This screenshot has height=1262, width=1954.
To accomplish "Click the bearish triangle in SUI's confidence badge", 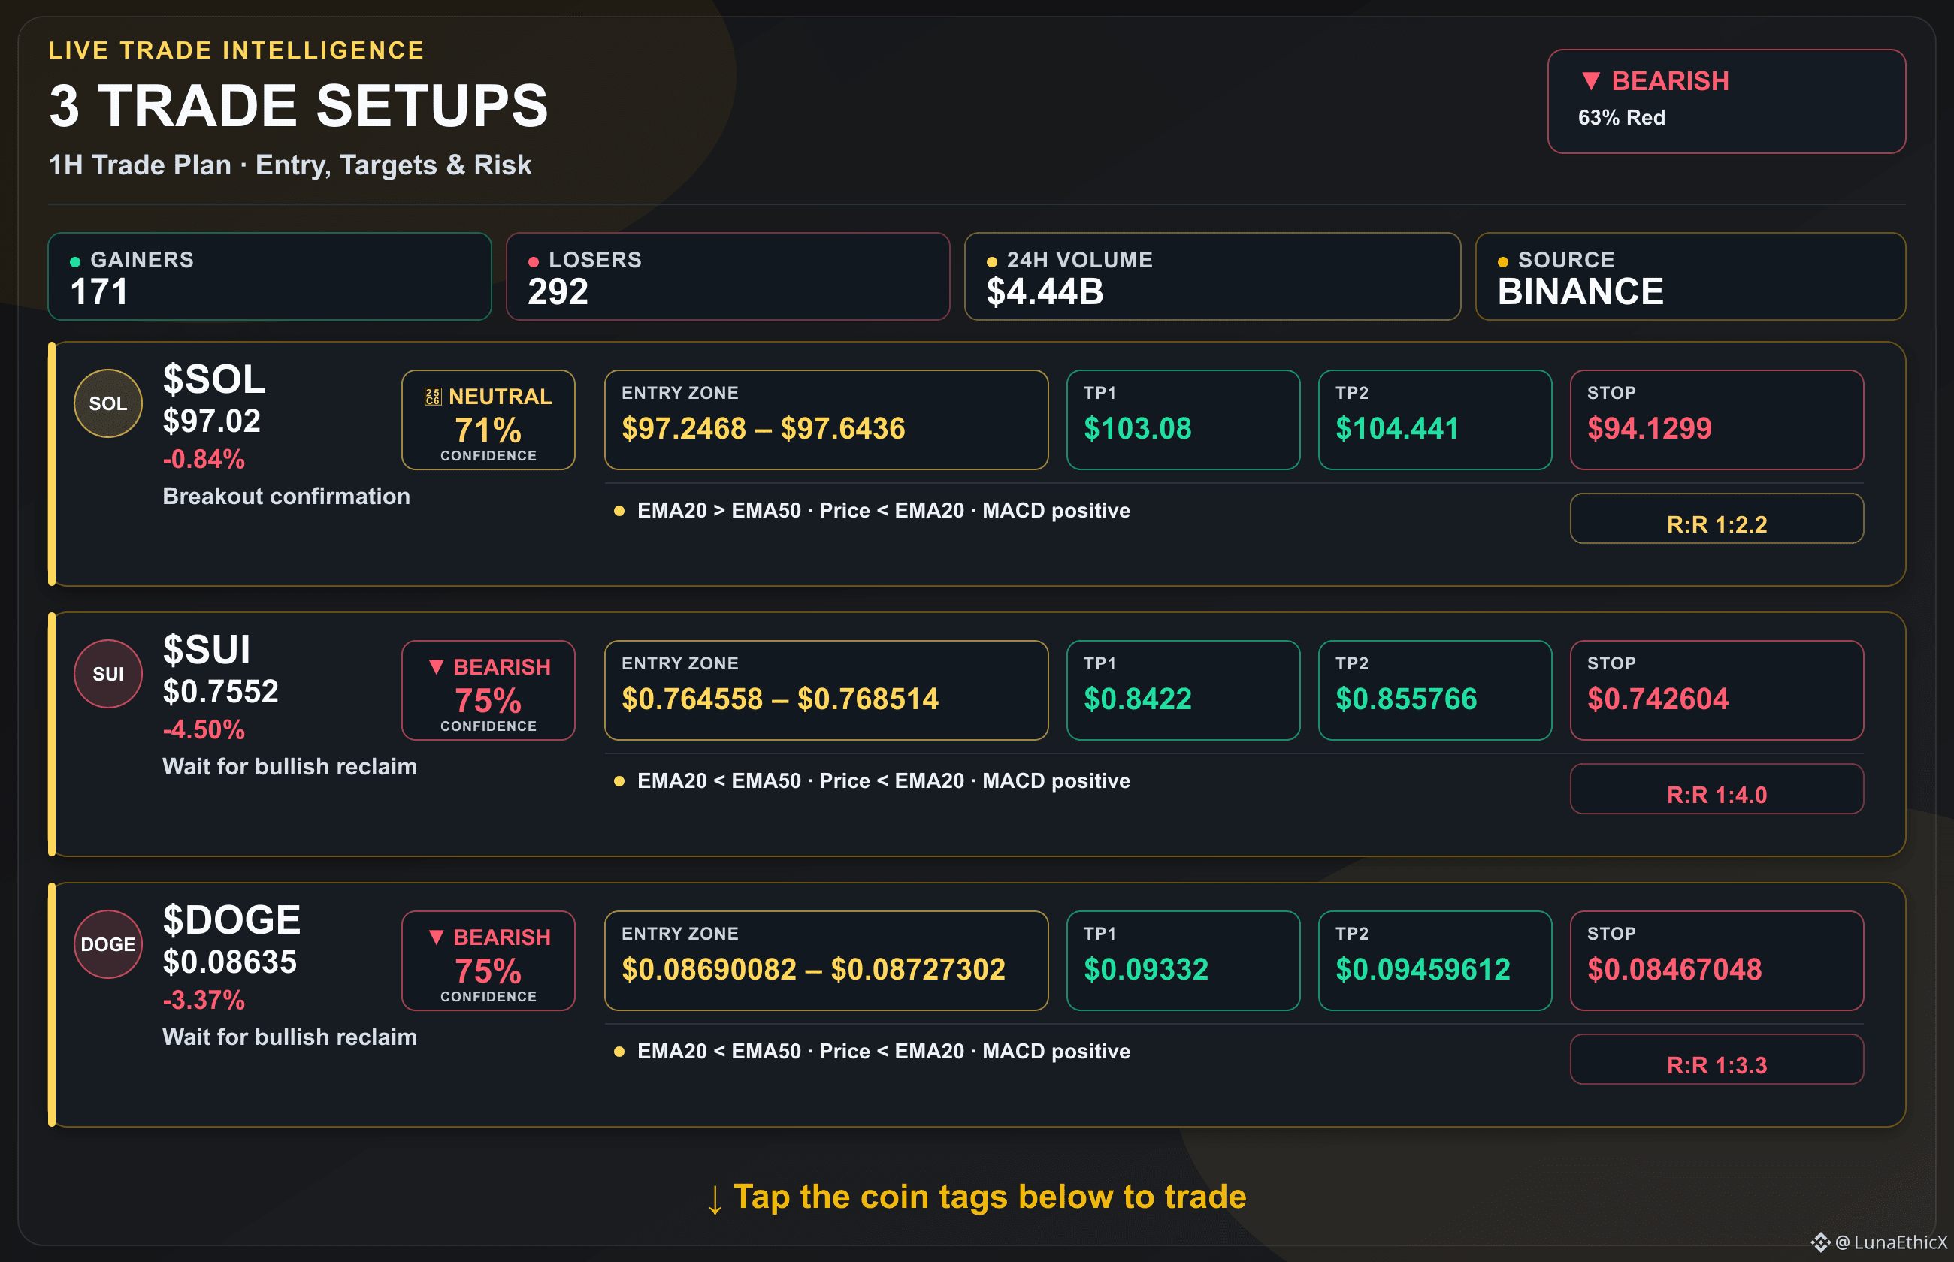I will (437, 666).
